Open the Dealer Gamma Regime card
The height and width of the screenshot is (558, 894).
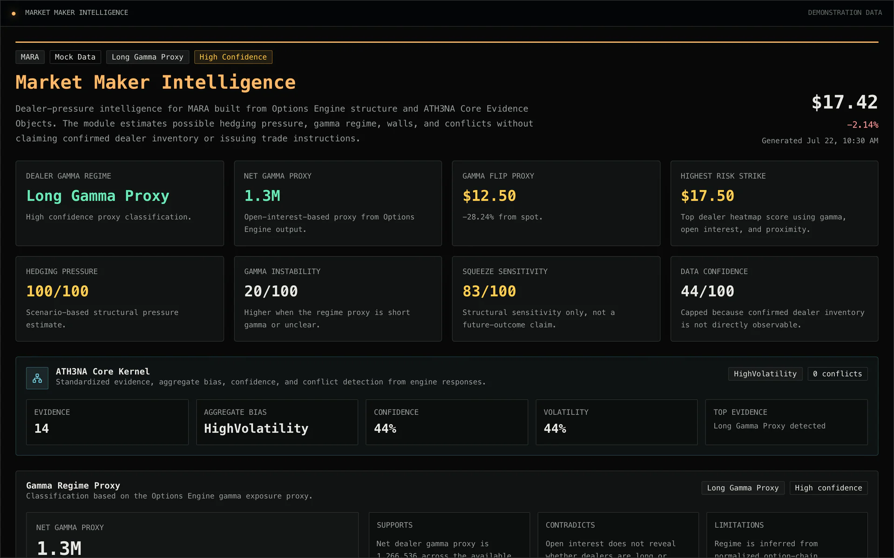pyautogui.click(x=120, y=203)
